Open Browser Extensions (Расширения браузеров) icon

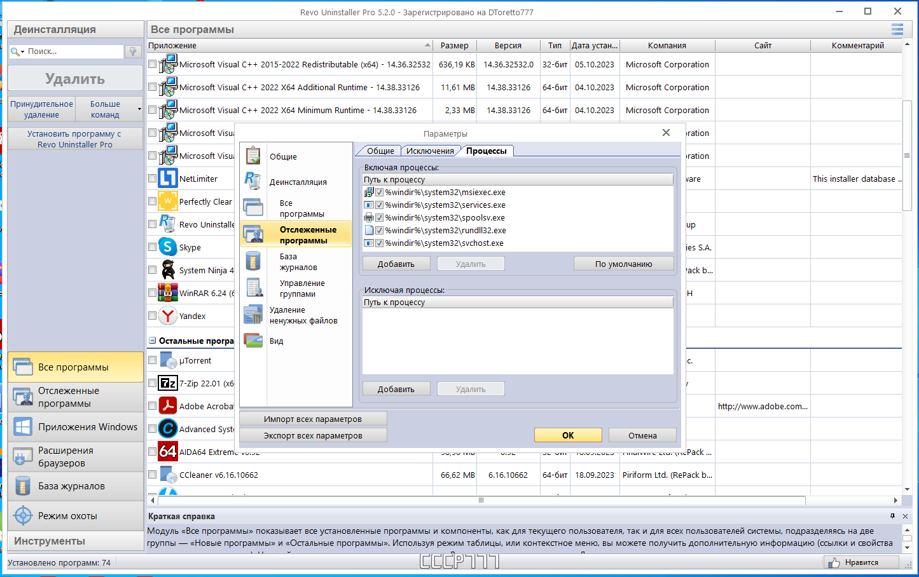pyautogui.click(x=23, y=456)
